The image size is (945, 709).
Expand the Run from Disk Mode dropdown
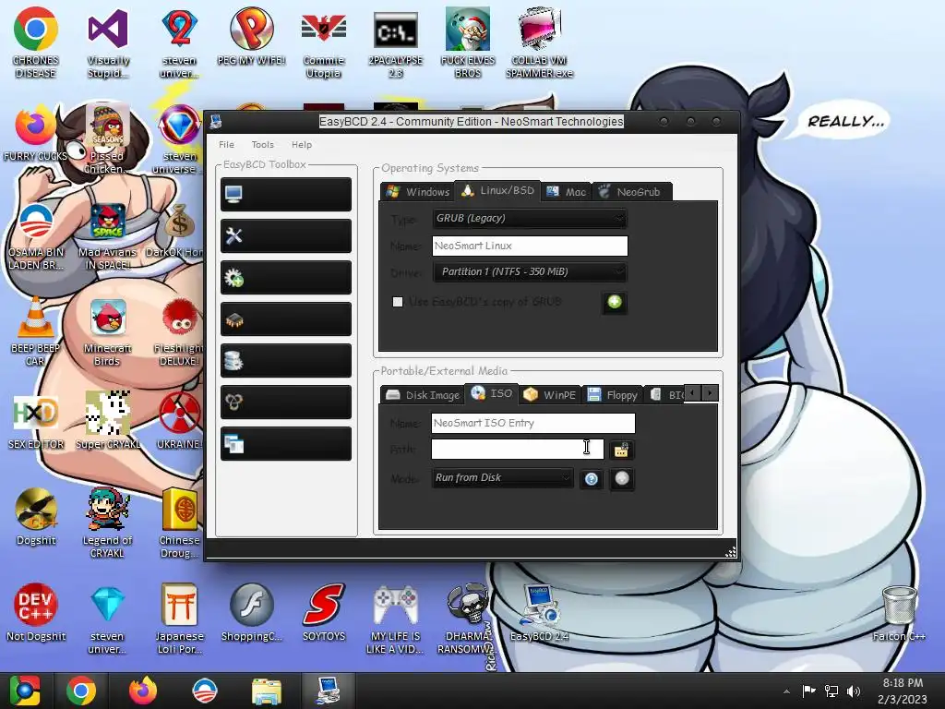pyautogui.click(x=502, y=478)
